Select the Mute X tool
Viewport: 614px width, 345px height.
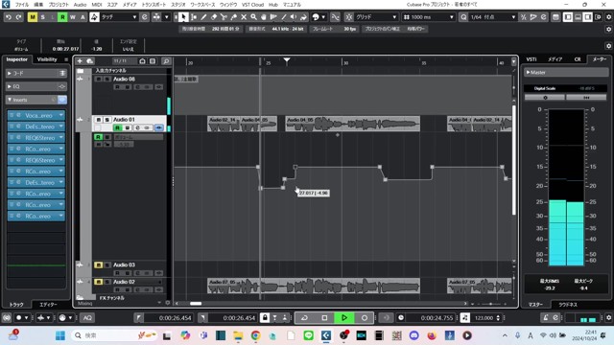[x=244, y=17]
